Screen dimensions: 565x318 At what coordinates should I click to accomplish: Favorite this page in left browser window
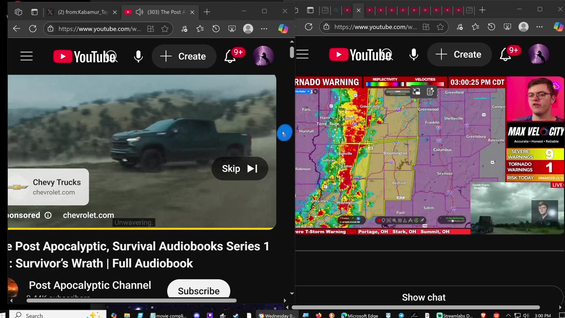[165, 29]
